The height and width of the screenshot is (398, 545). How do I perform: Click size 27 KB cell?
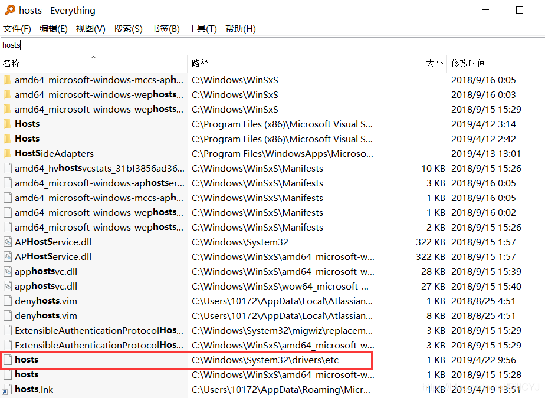433,287
